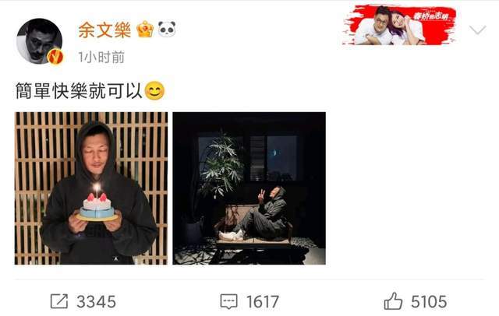Open the dark room peace-sign photo
Viewport: 499px width, 316px height.
coord(249,188)
